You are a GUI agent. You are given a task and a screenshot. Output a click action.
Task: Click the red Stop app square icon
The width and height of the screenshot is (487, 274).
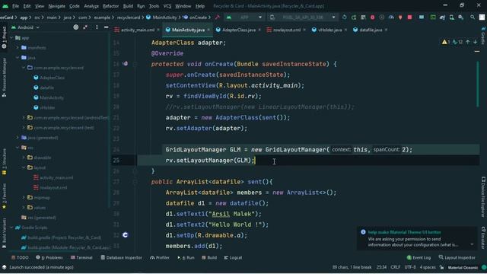(409, 18)
